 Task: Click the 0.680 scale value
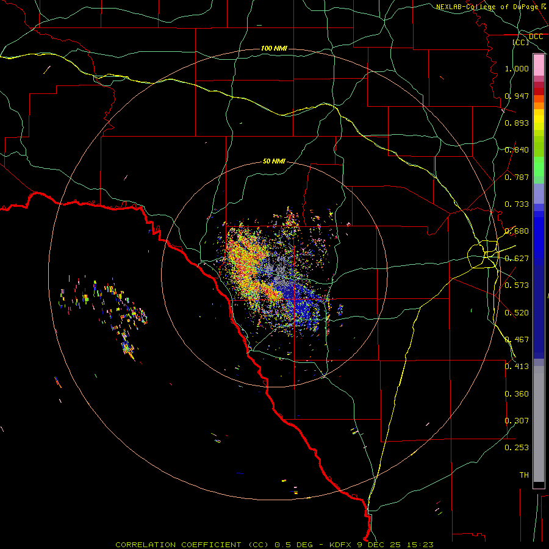point(517,231)
